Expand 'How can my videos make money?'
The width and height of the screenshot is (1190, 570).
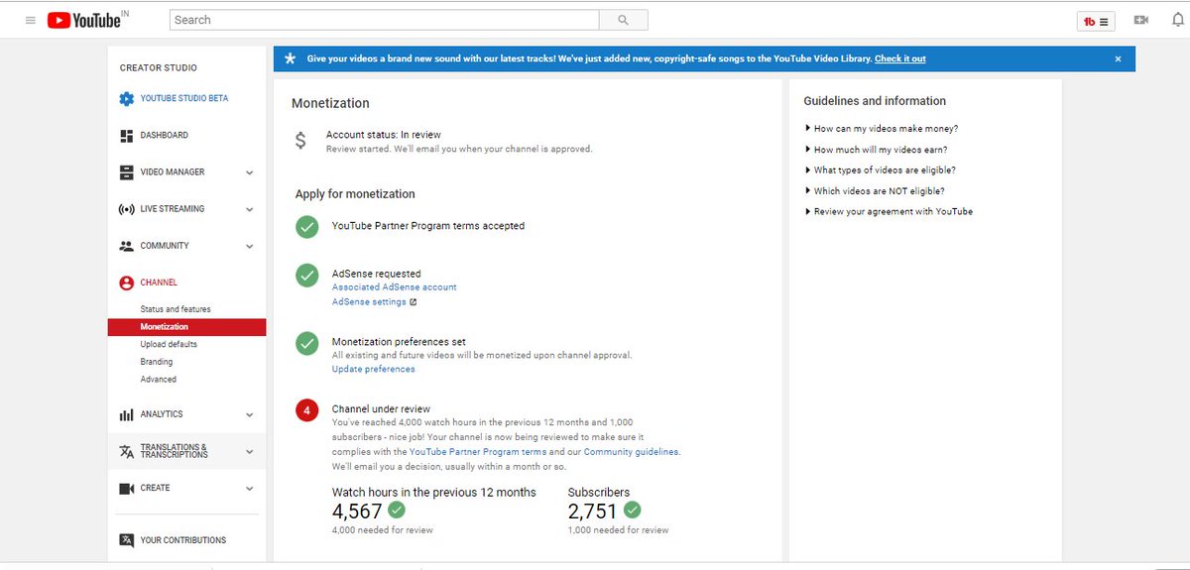(881, 129)
